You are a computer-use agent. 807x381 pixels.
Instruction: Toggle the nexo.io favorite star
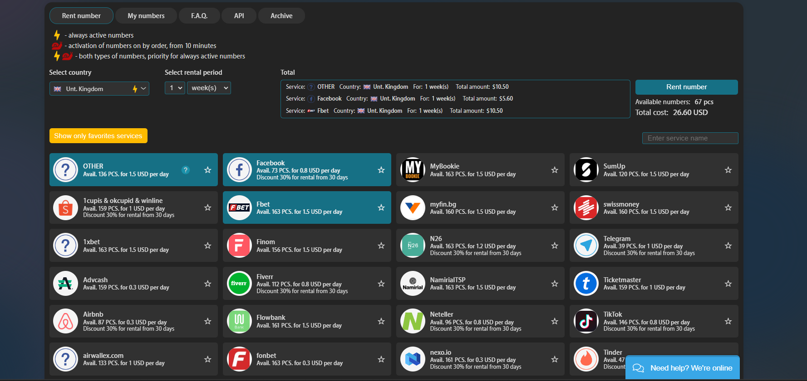[555, 359]
